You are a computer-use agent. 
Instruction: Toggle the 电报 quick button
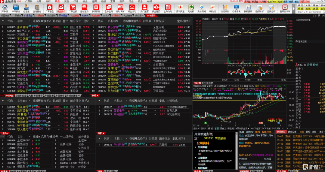tap(269, 2)
